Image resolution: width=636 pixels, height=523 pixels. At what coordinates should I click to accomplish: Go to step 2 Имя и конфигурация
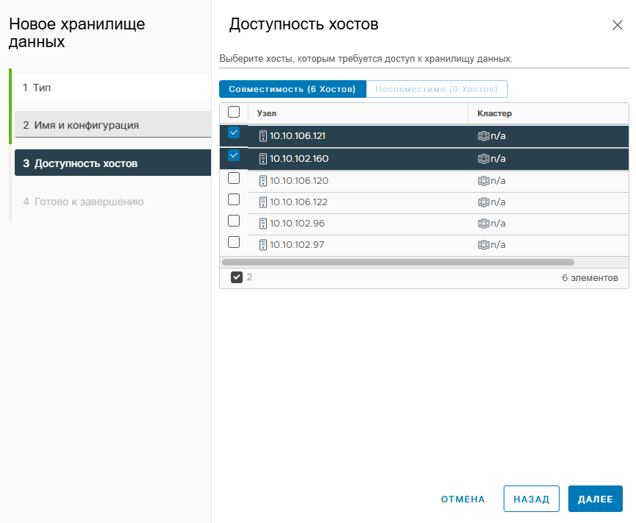112,124
